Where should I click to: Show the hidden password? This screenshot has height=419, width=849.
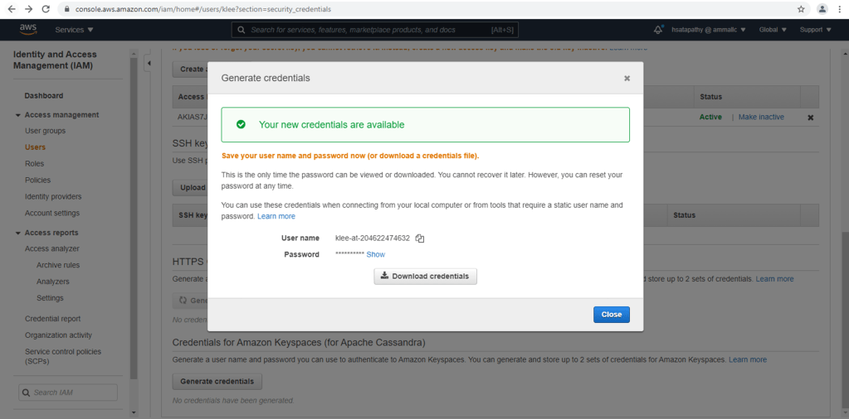376,254
